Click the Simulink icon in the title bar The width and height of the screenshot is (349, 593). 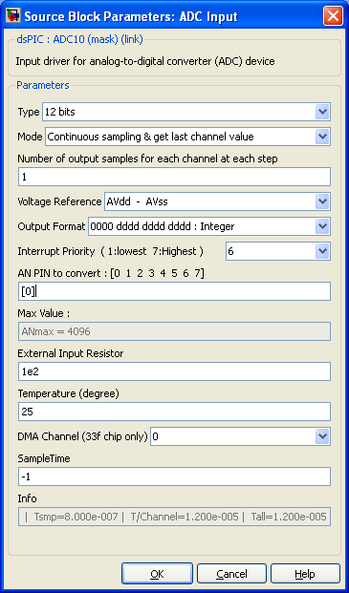tap(13, 16)
